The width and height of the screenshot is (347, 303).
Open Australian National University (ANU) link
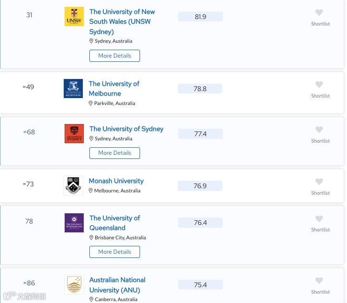click(x=117, y=285)
